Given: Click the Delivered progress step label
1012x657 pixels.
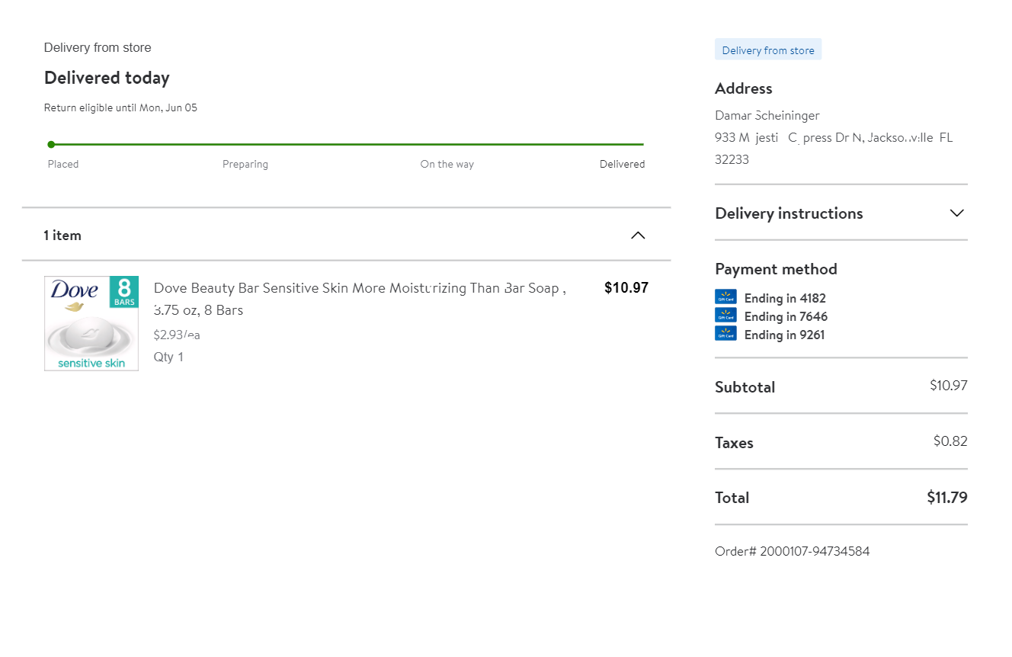Looking at the screenshot, I should tap(622, 164).
